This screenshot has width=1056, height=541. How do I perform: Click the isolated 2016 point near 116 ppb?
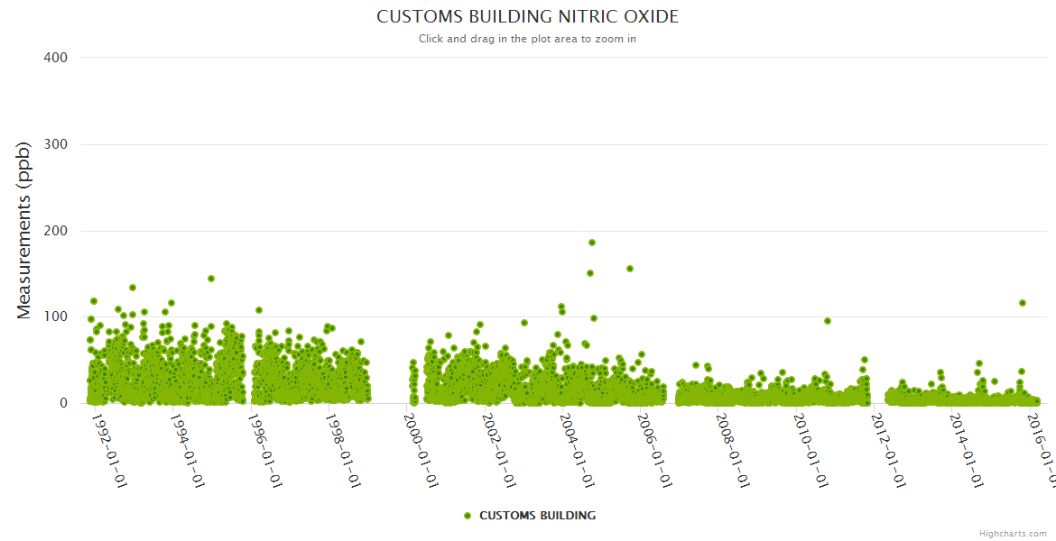[x=1023, y=303]
